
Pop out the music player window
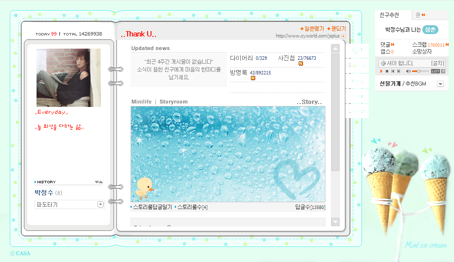(443, 71)
